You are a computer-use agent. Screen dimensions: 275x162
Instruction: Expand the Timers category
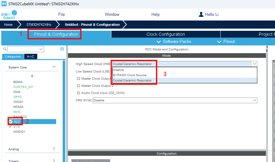tap(54, 160)
